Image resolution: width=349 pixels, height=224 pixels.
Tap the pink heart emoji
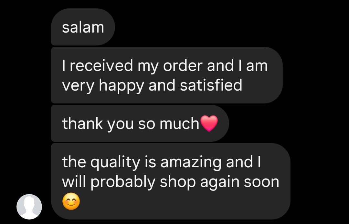(x=209, y=123)
